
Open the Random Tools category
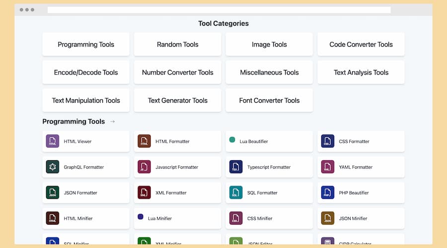pos(178,45)
